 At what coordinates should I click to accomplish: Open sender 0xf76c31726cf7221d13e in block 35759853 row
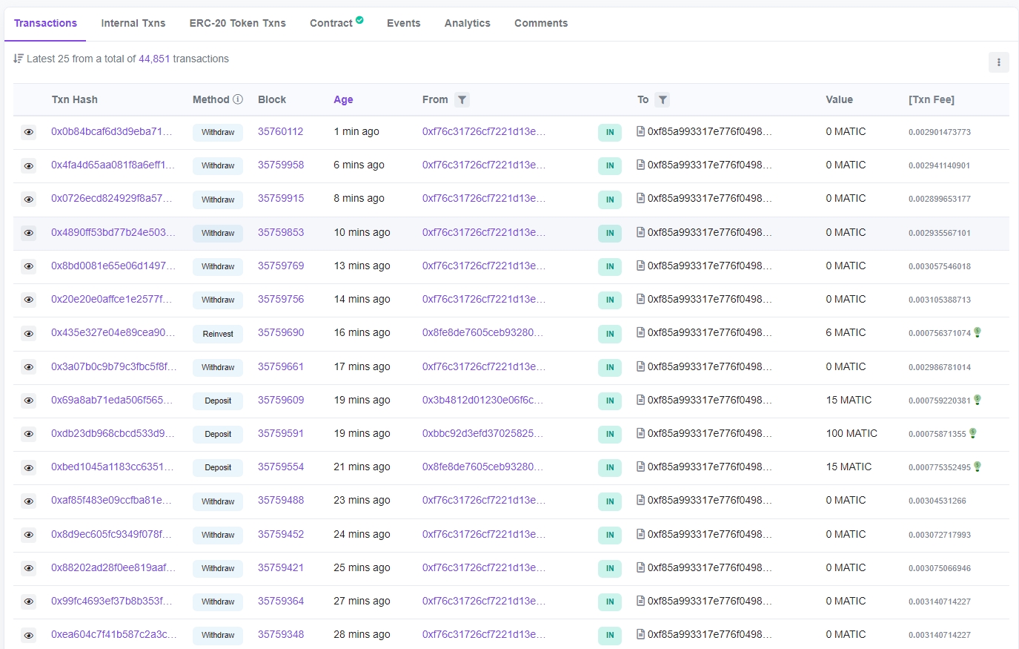484,232
